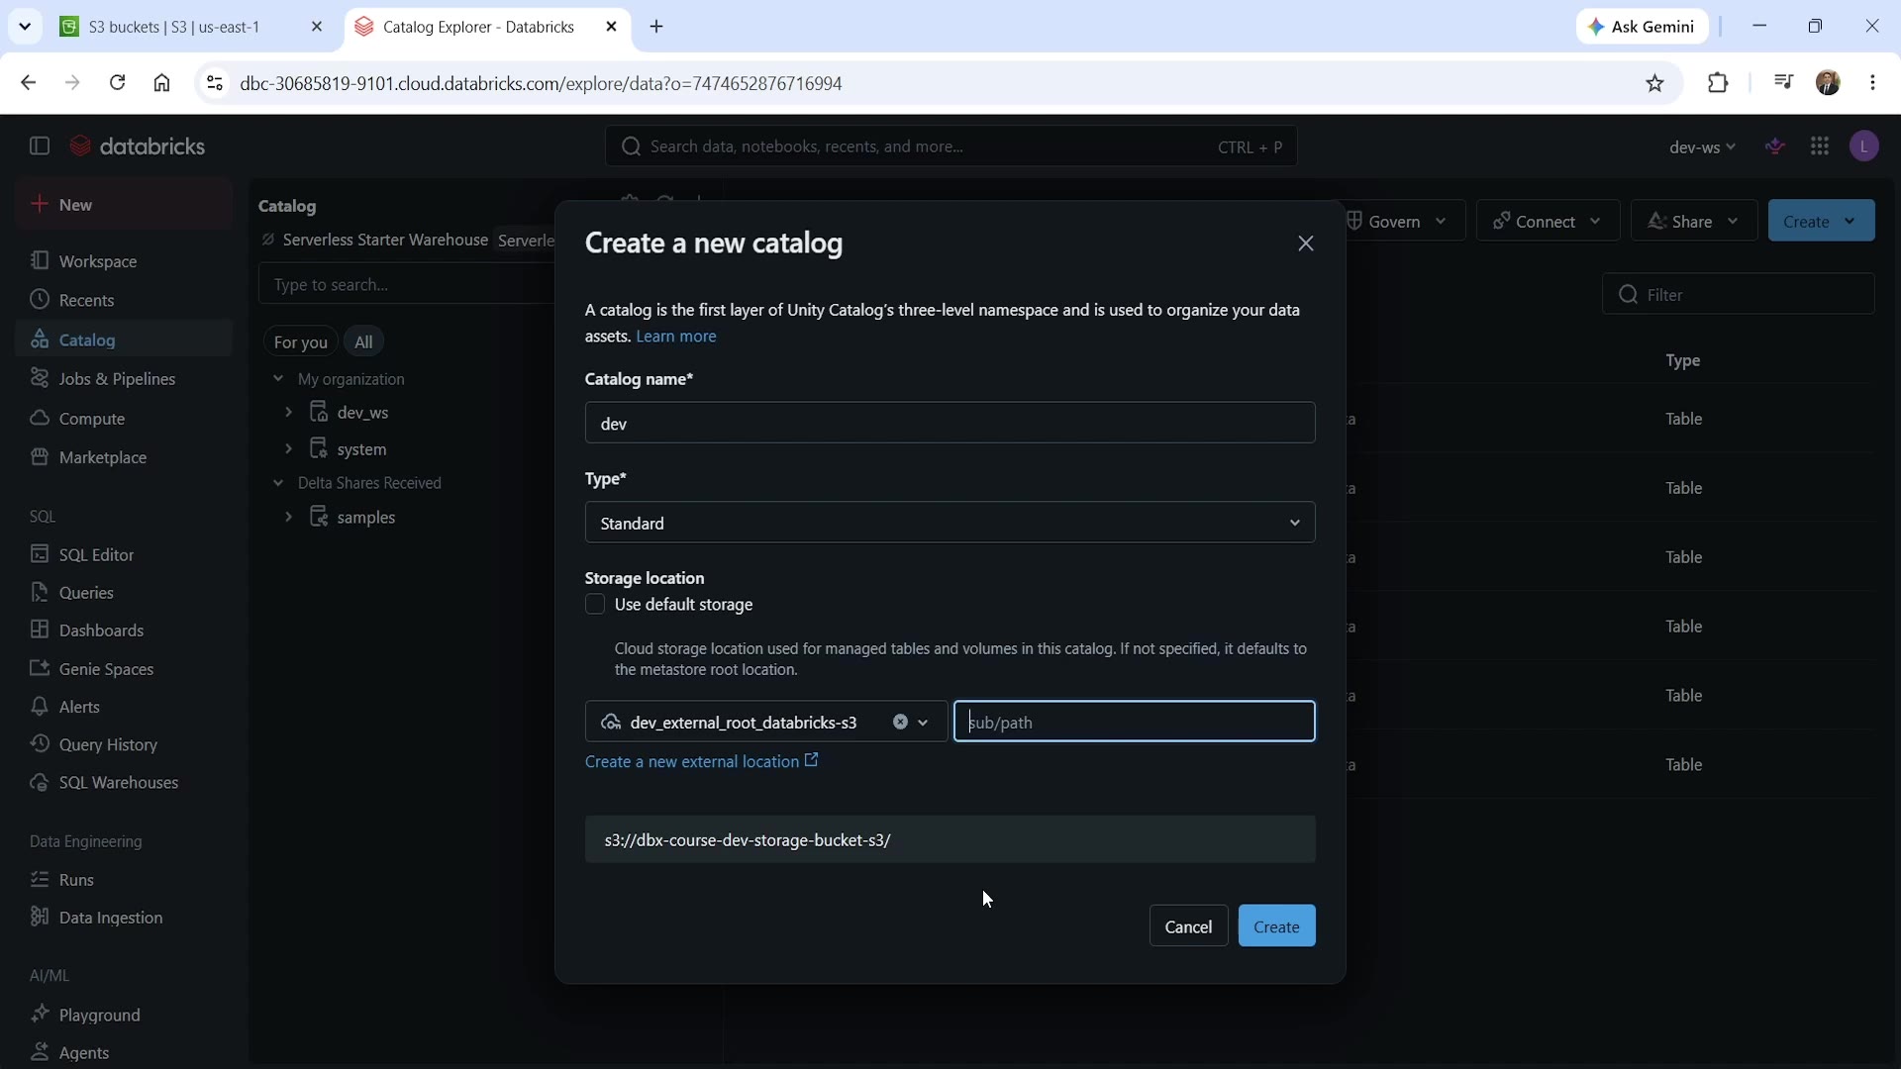Click the external link icon beside Create a new external location

(x=811, y=760)
